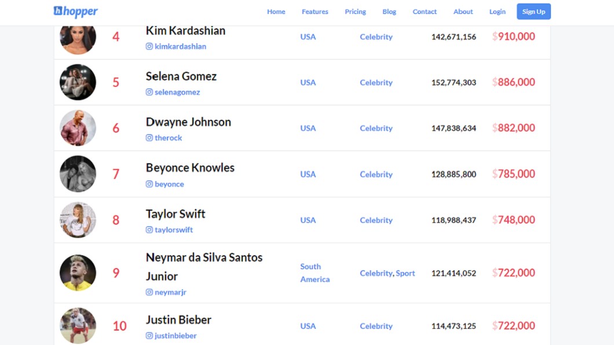
Task: Click Instagram icon beside therock handle
Action: tap(149, 138)
